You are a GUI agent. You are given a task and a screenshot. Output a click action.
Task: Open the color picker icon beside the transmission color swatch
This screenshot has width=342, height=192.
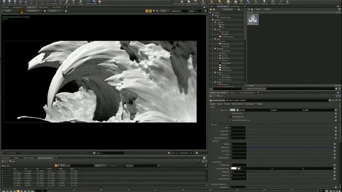239,169
